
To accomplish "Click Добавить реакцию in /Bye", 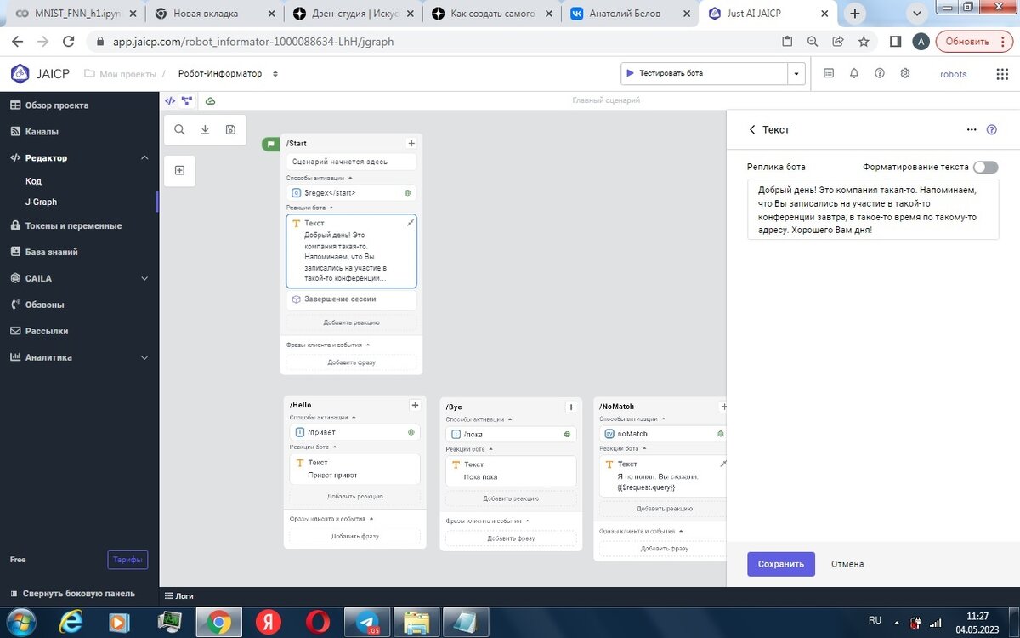I will pyautogui.click(x=511, y=498).
